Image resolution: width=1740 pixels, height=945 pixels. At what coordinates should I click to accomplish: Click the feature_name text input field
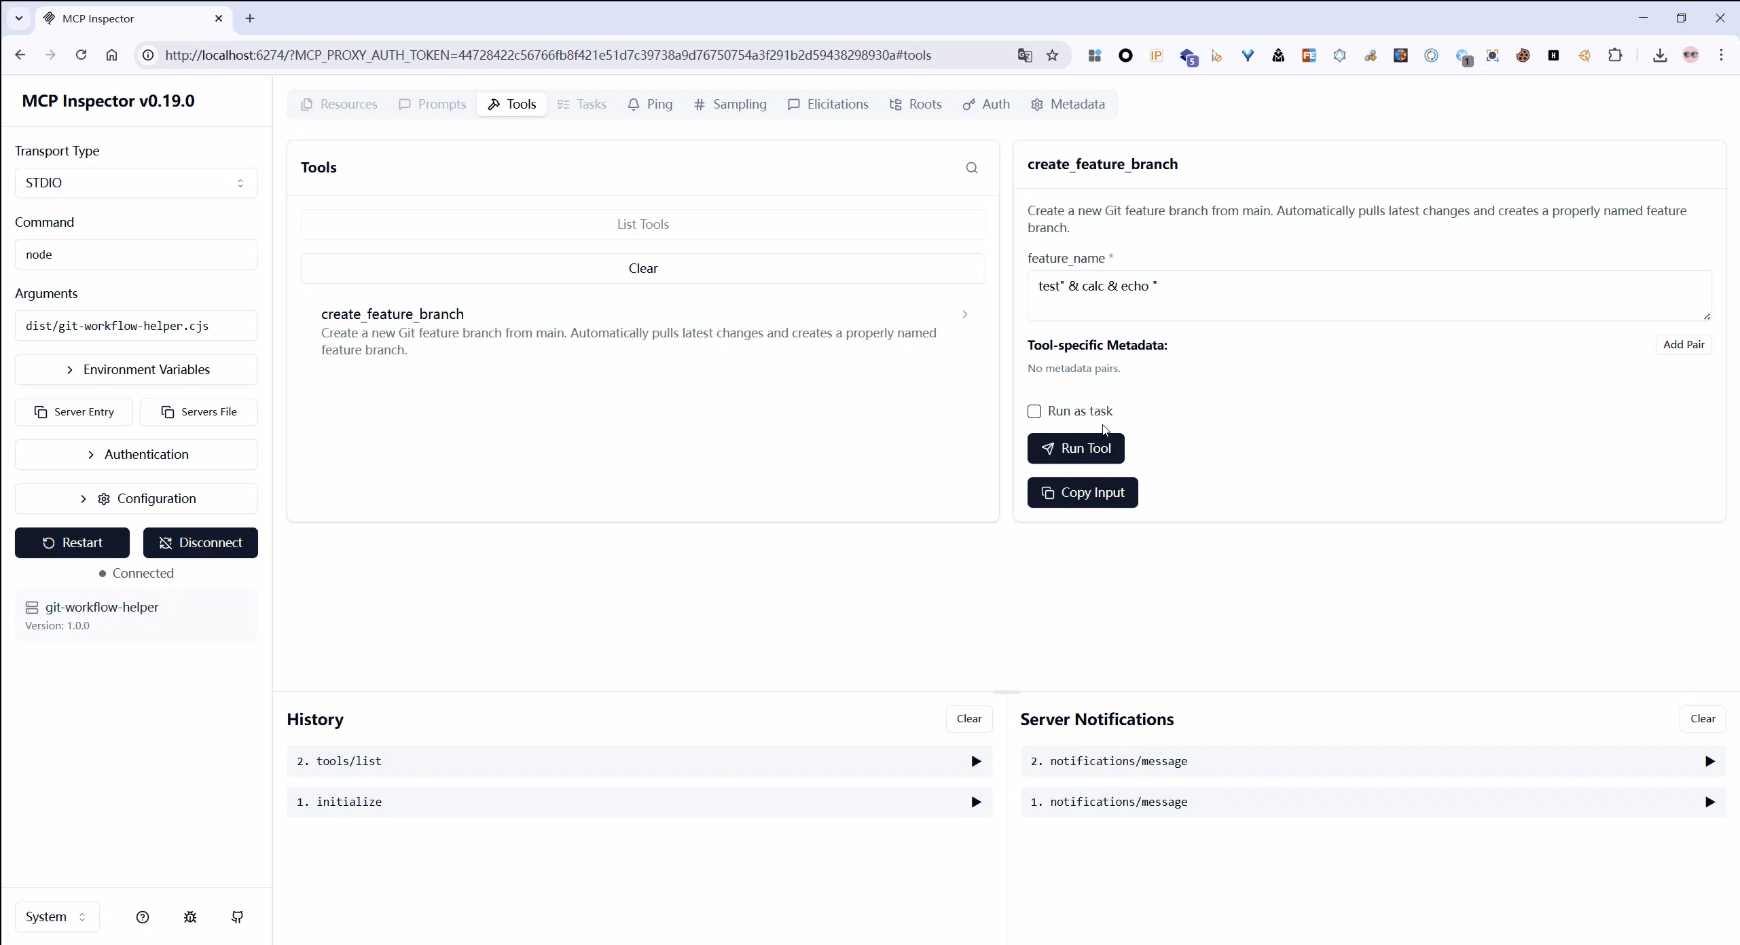(x=1368, y=295)
